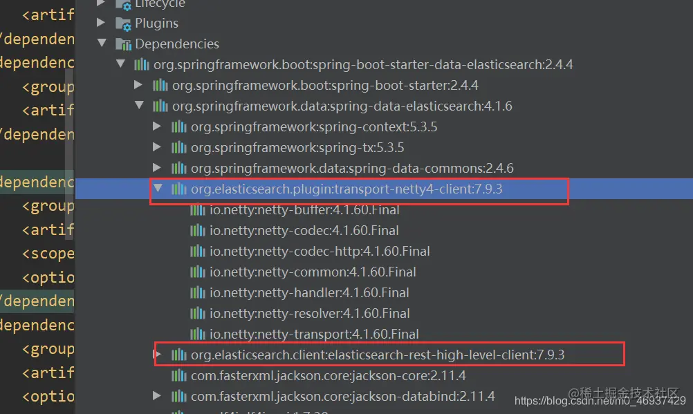Screen dimensions: 693x414
Task: Click library icon of netty-transport:4.1.60.Final
Action: 198,334
